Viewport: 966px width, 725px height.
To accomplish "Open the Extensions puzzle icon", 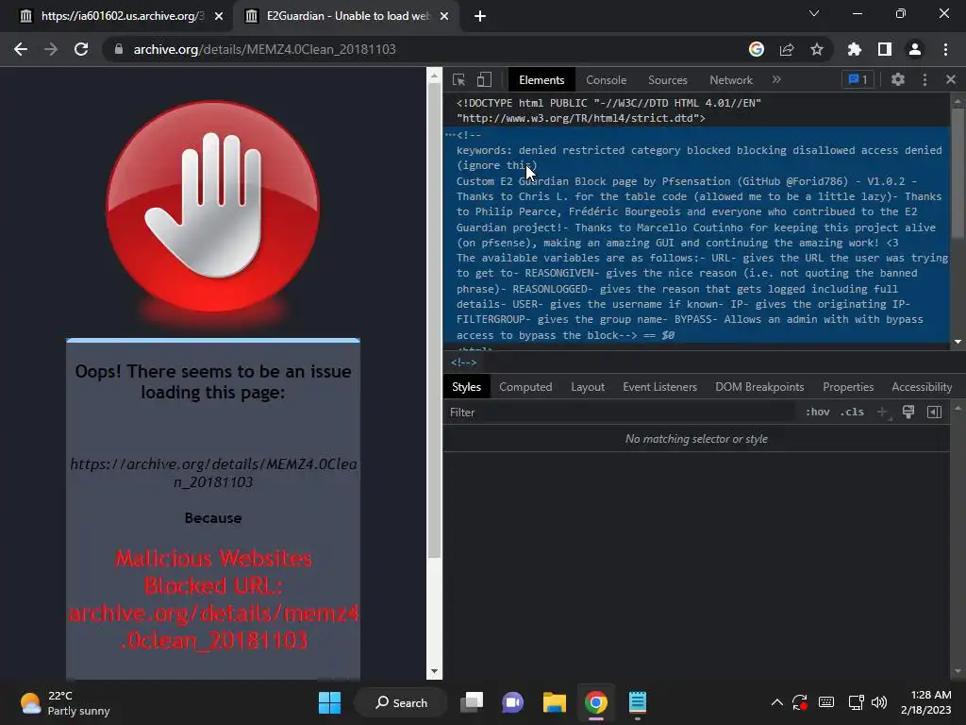I will coord(855,49).
